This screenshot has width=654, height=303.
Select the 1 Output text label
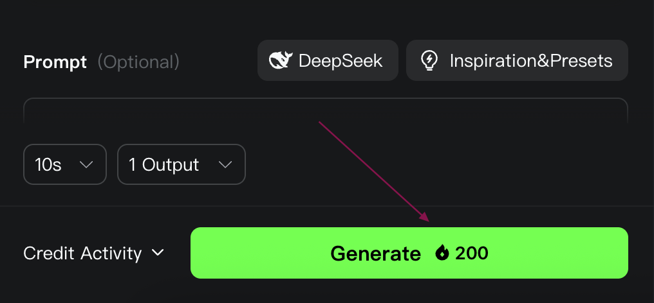pyautogui.click(x=164, y=165)
